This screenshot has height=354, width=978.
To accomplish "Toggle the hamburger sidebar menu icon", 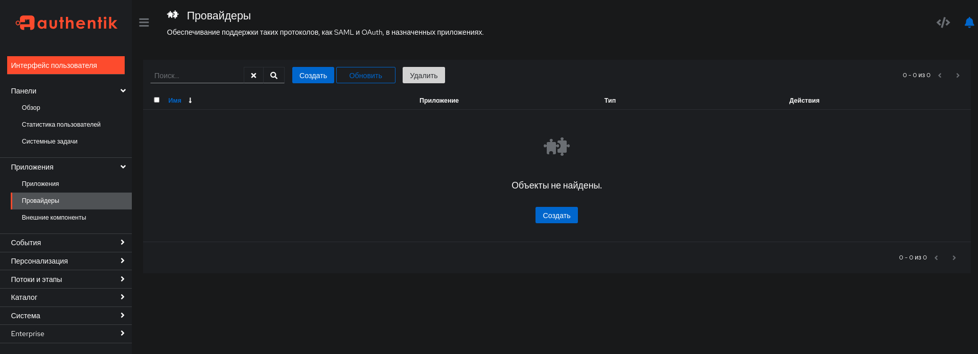I will click(144, 22).
